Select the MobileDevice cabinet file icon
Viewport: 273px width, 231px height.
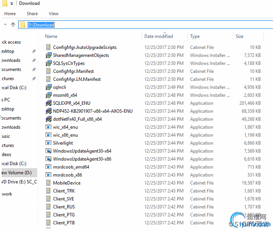tap(48, 183)
